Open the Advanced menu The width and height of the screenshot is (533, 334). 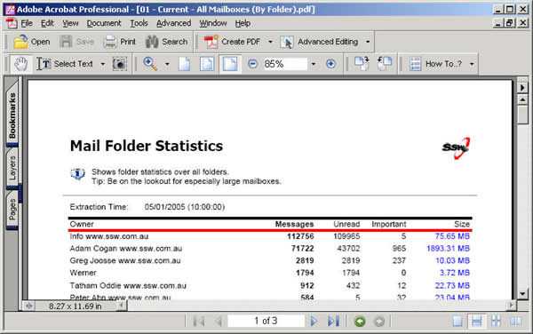[x=174, y=23]
